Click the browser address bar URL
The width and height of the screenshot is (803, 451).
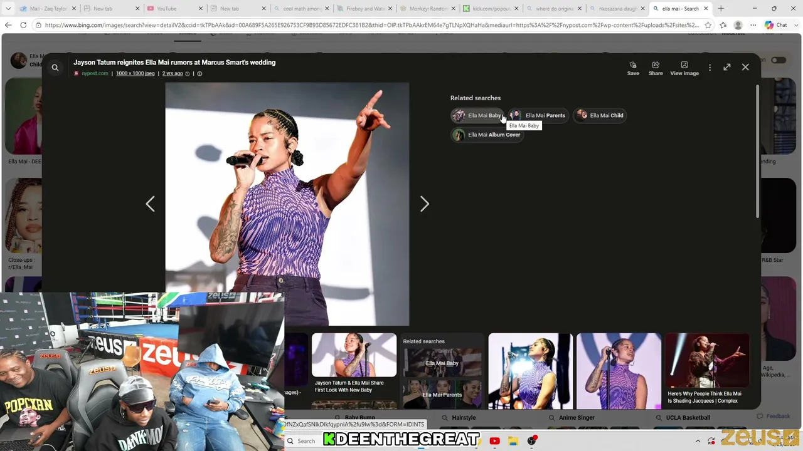371,25
